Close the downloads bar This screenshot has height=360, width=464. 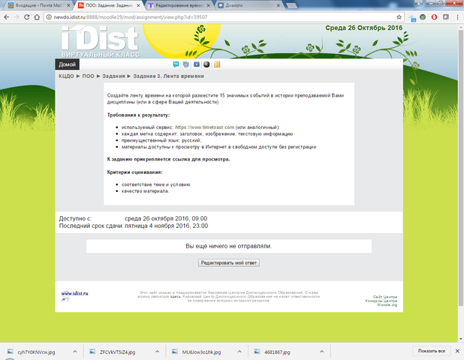(457, 351)
